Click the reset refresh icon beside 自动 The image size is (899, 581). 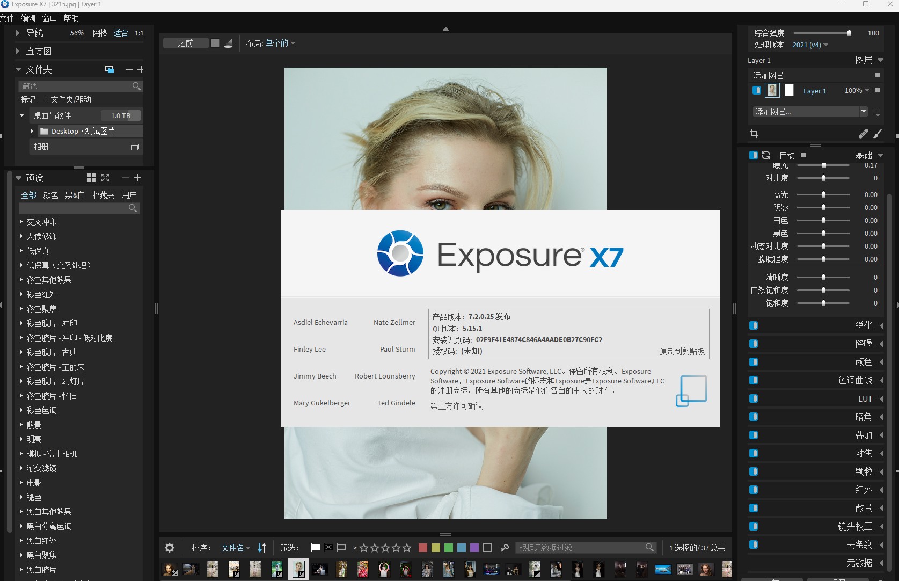pos(766,155)
